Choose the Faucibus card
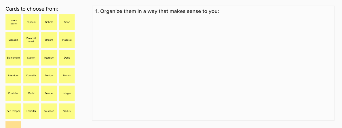The width and height of the screenshot is (342, 128). pyautogui.click(x=49, y=111)
